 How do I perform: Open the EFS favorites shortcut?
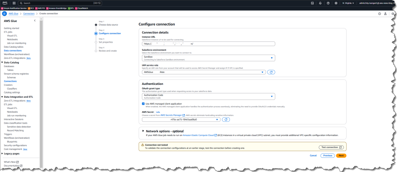[71, 9]
